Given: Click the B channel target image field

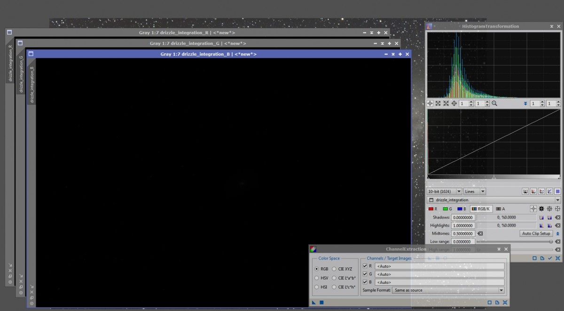Looking at the screenshot, I should click(x=439, y=282).
